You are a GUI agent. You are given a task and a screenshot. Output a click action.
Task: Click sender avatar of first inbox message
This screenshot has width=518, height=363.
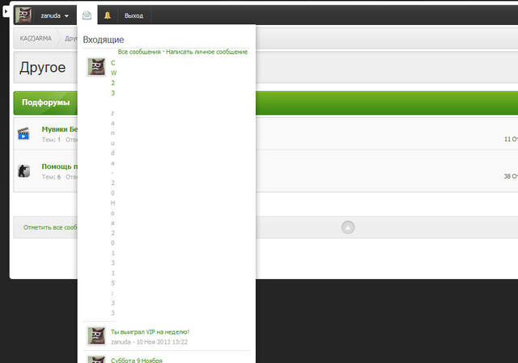96,68
